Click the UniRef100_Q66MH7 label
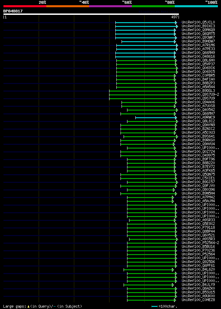This screenshot has height=309, width=221. pos(198,113)
